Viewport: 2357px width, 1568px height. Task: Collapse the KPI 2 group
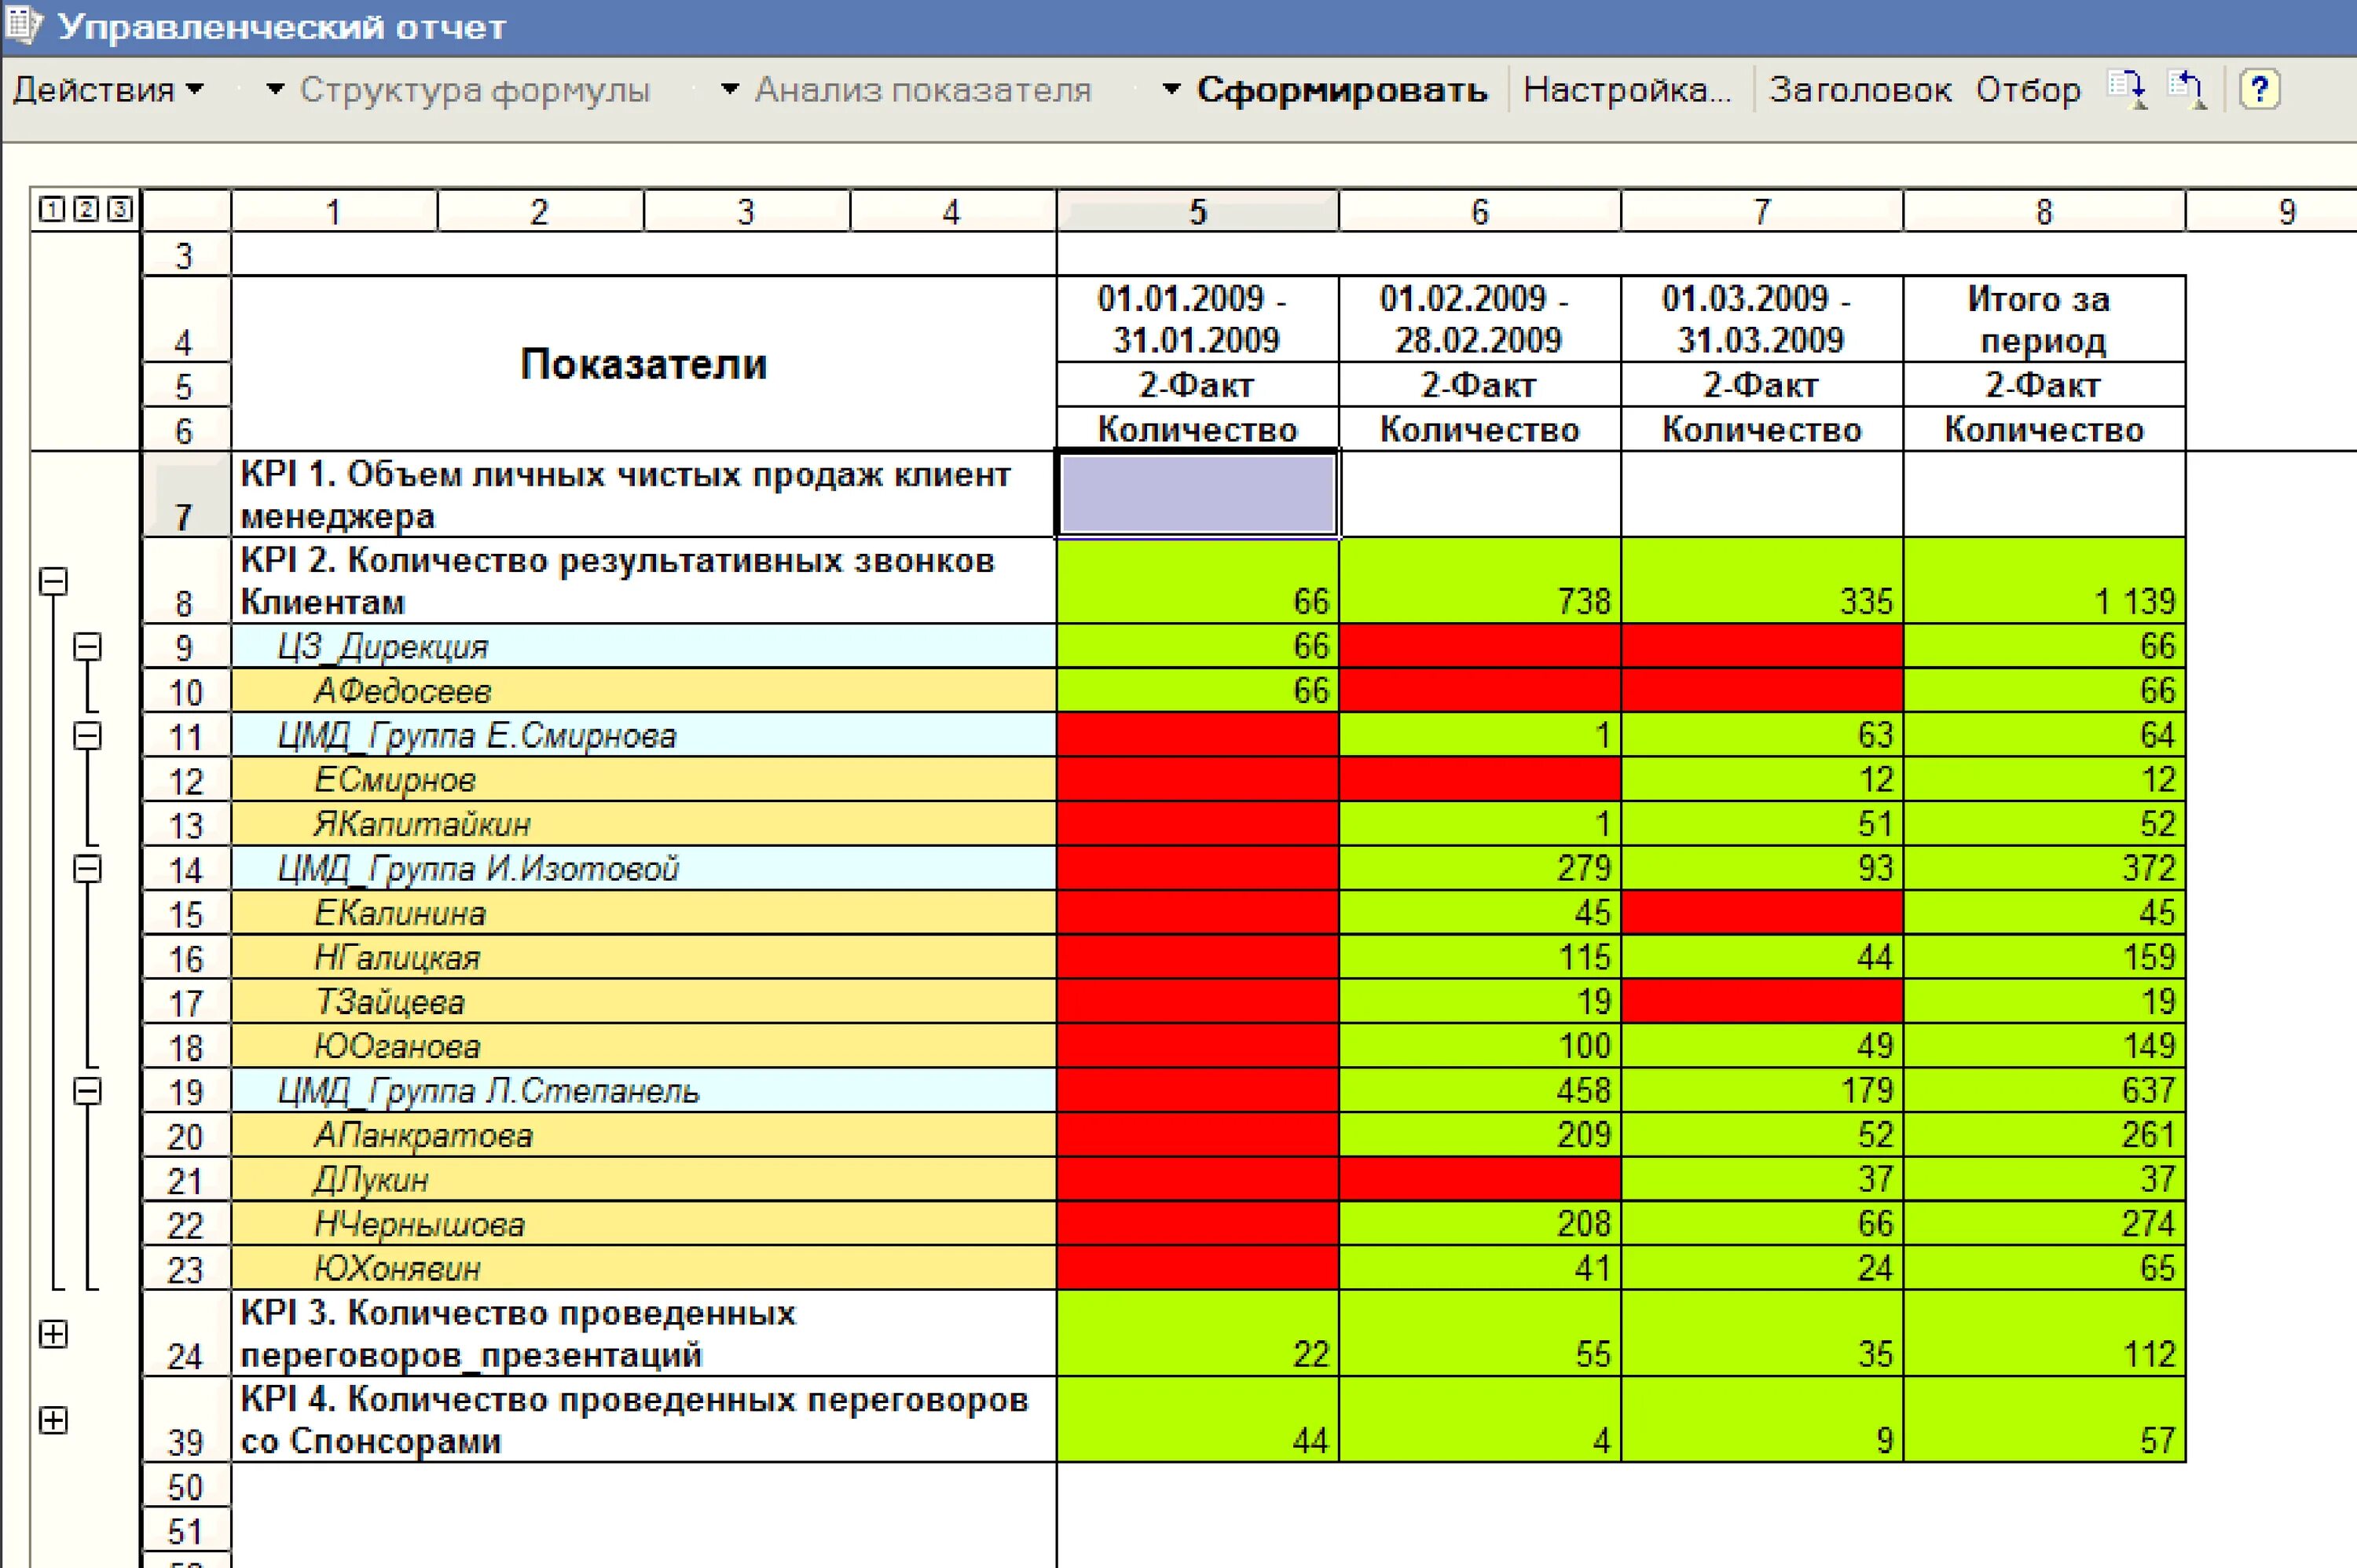53,581
